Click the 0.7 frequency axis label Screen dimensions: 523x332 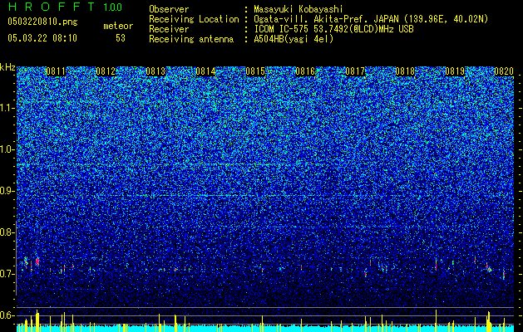(x=7, y=274)
